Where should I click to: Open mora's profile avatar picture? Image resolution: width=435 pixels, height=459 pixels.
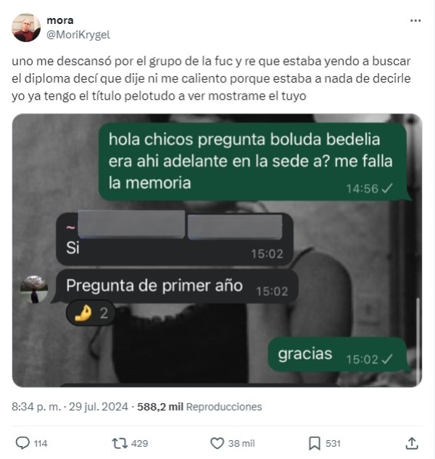click(26, 28)
